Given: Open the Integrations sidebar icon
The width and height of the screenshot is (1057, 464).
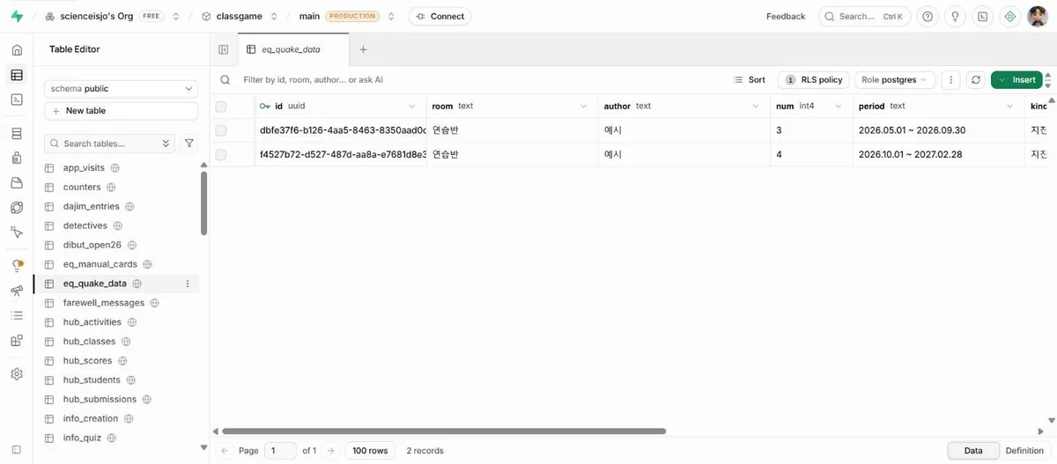Looking at the screenshot, I should [17, 340].
